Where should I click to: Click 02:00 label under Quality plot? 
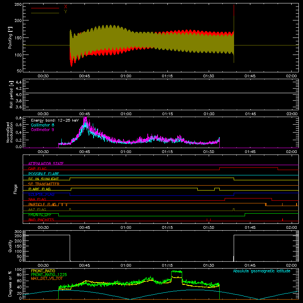pyautogui.click(x=291, y=266)
